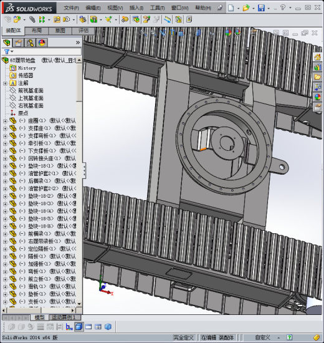Open the FeatureManager design tree tab
Viewport: 324px width, 343px height.
[x=7, y=42]
